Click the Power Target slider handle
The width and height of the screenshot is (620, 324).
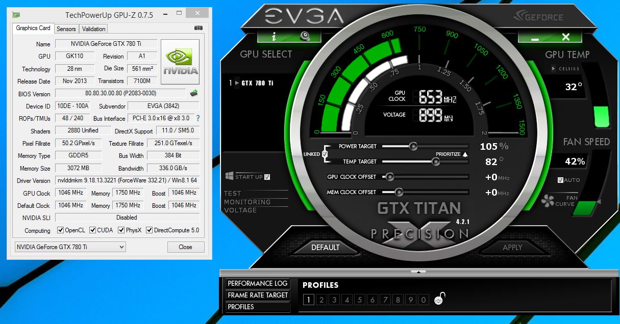pyautogui.click(x=413, y=146)
